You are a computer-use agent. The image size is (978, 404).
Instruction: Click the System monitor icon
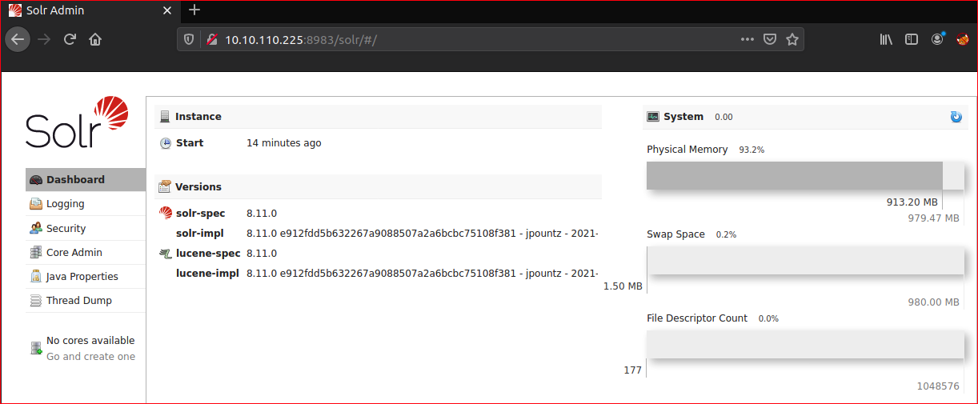click(653, 117)
